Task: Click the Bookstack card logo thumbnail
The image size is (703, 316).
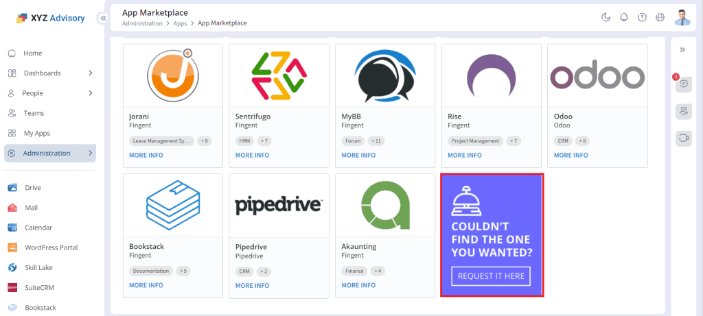Action: click(173, 205)
